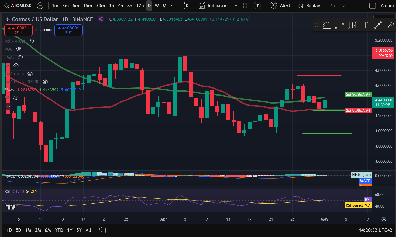This screenshot has height=237, width=396.
Task: Hide the Vol · ATOM indicator
Action: [x=31, y=41]
